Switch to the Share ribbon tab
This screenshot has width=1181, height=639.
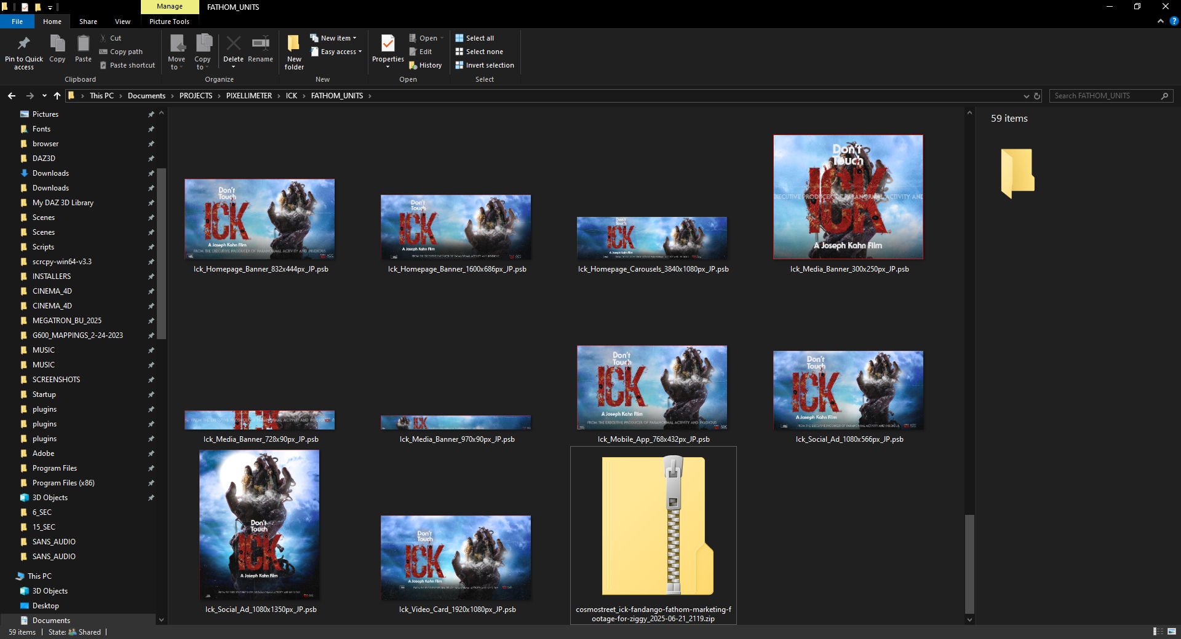[88, 22]
